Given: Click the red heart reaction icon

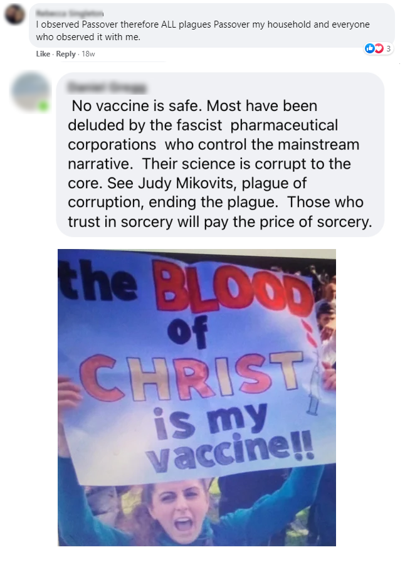Looking at the screenshot, I should [x=379, y=48].
